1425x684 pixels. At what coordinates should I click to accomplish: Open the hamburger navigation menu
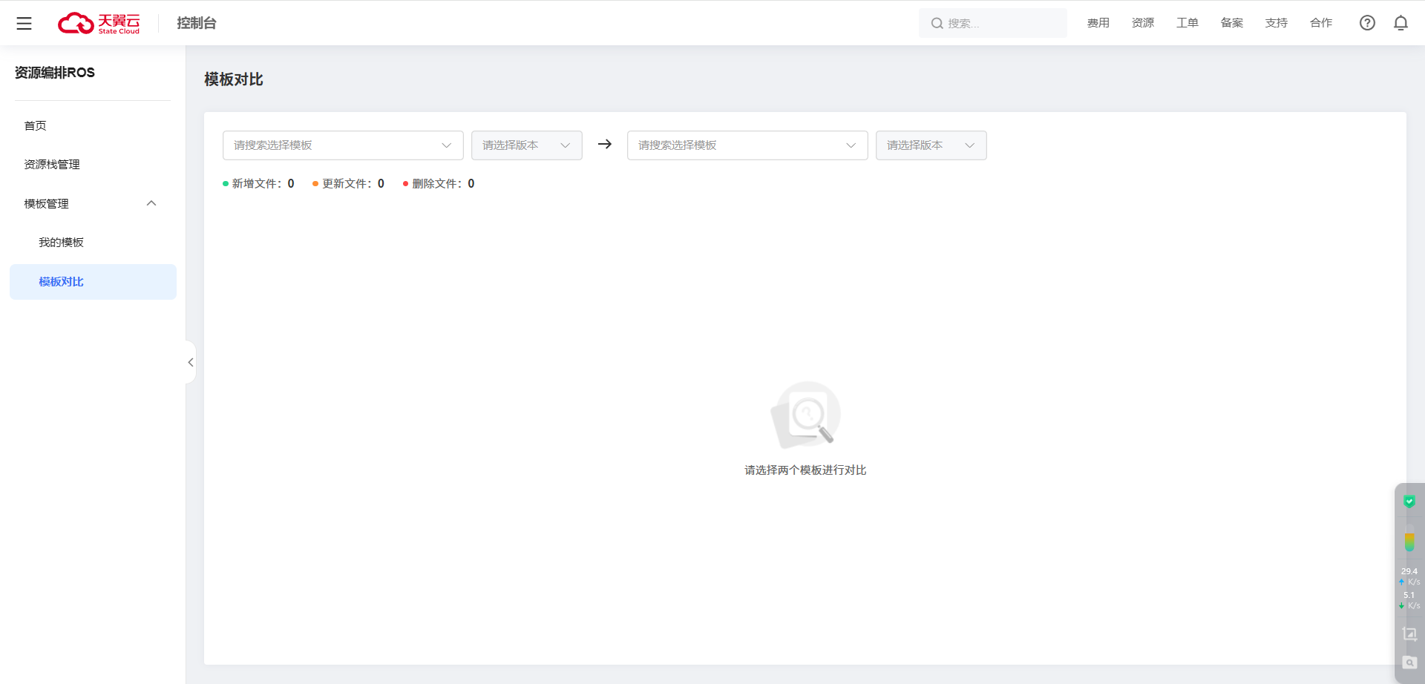[x=24, y=24]
